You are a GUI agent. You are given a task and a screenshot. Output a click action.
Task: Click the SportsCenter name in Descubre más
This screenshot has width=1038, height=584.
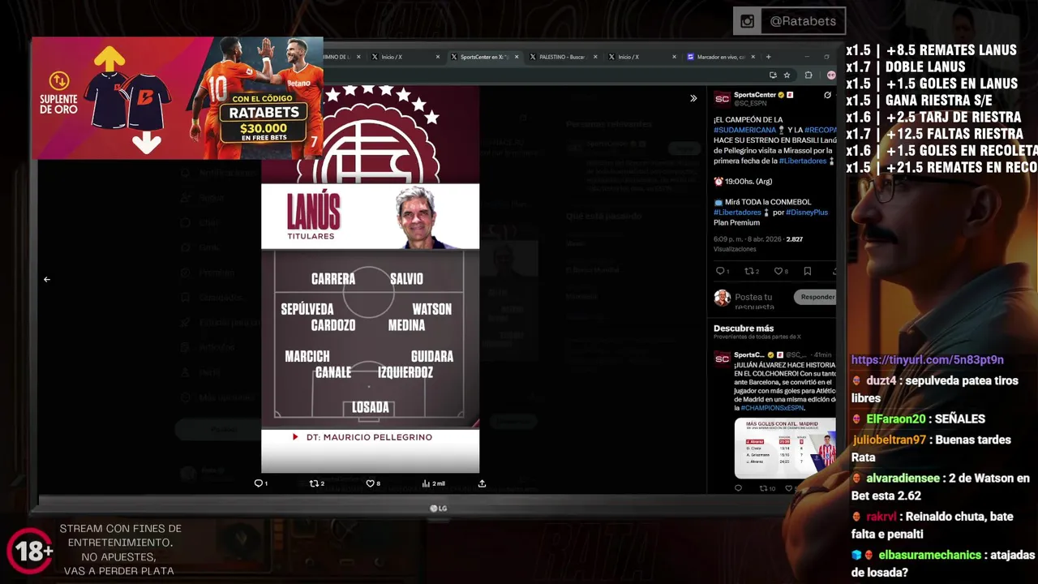(749, 354)
